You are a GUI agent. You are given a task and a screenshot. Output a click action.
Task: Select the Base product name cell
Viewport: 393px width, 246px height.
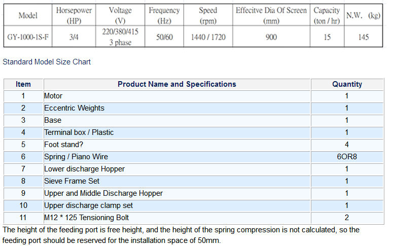[x=53, y=120]
